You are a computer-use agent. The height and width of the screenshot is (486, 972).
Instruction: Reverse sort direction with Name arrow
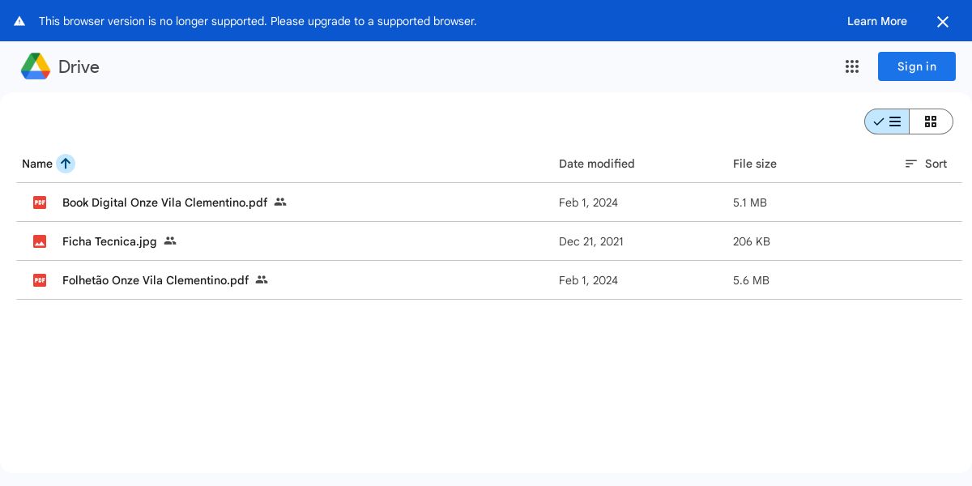tap(66, 164)
